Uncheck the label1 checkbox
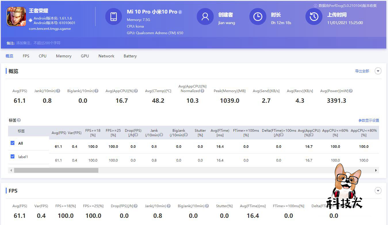This screenshot has width=388, height=225. [x=12, y=157]
